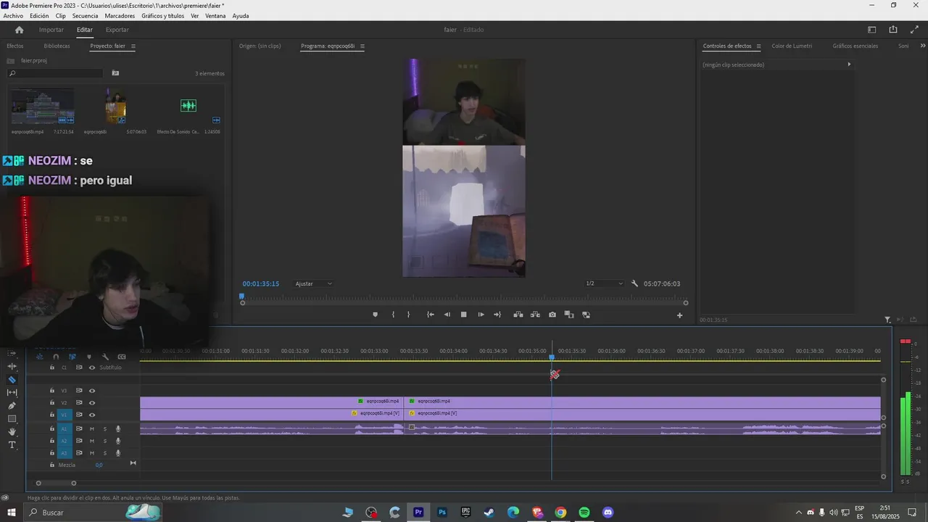The width and height of the screenshot is (928, 522).
Task: Expand Effect Controls clip arrow
Action: tap(849, 65)
